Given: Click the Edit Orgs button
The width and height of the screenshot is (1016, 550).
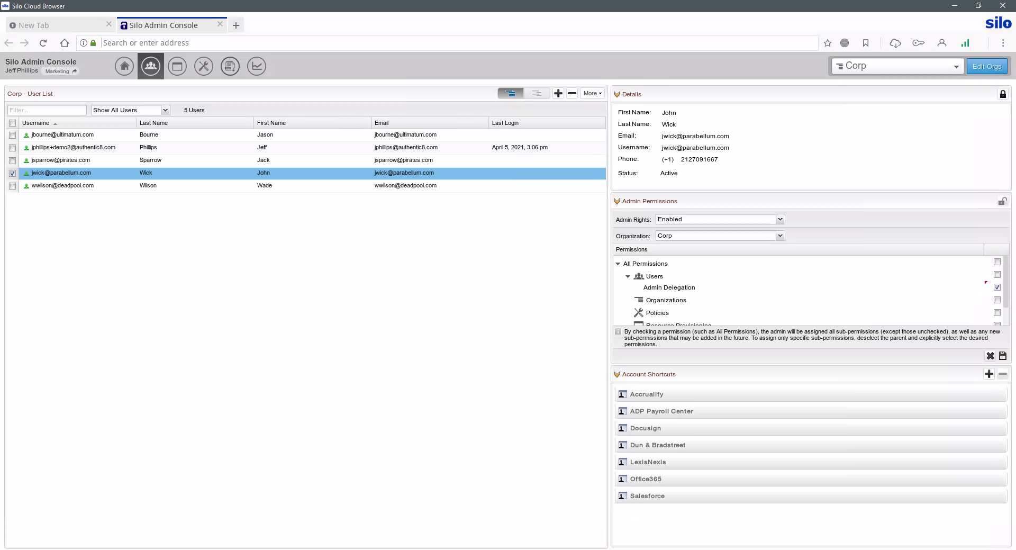Looking at the screenshot, I should (986, 66).
